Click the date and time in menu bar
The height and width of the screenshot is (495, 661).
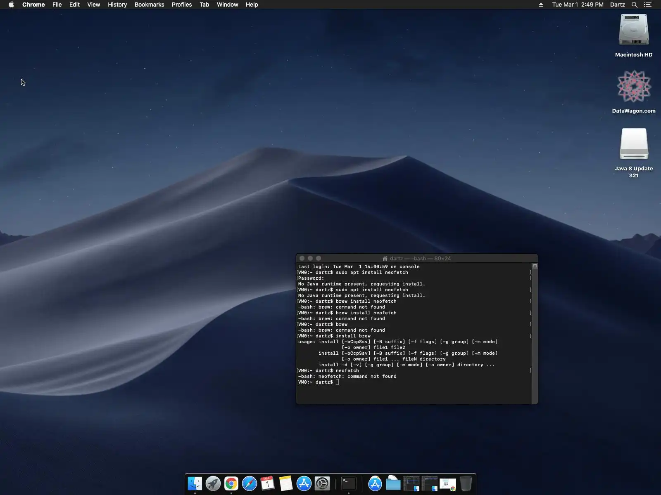coord(578,5)
